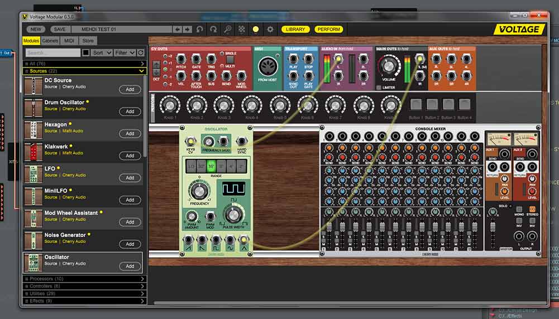The image size is (559, 319).
Task: Click the oscillator HARD SYNC jack
Action: point(241,141)
